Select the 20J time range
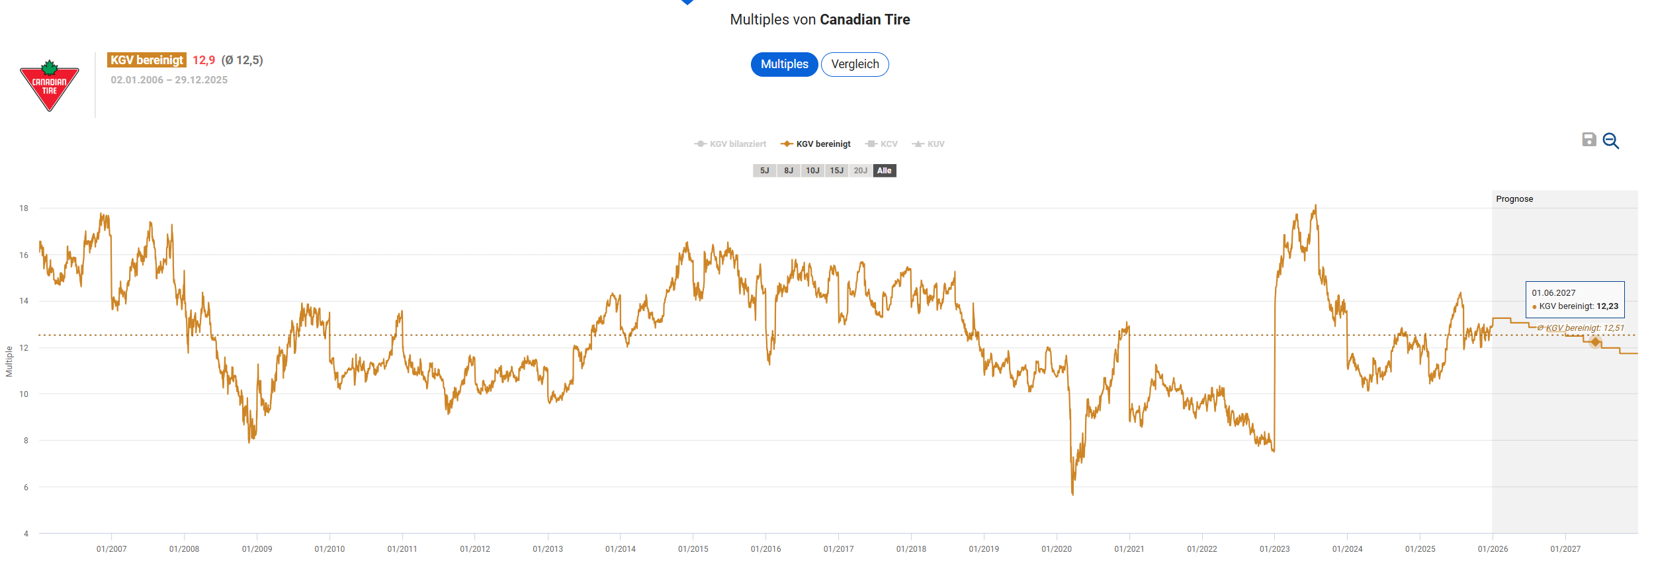The image size is (1654, 569). pos(860,171)
